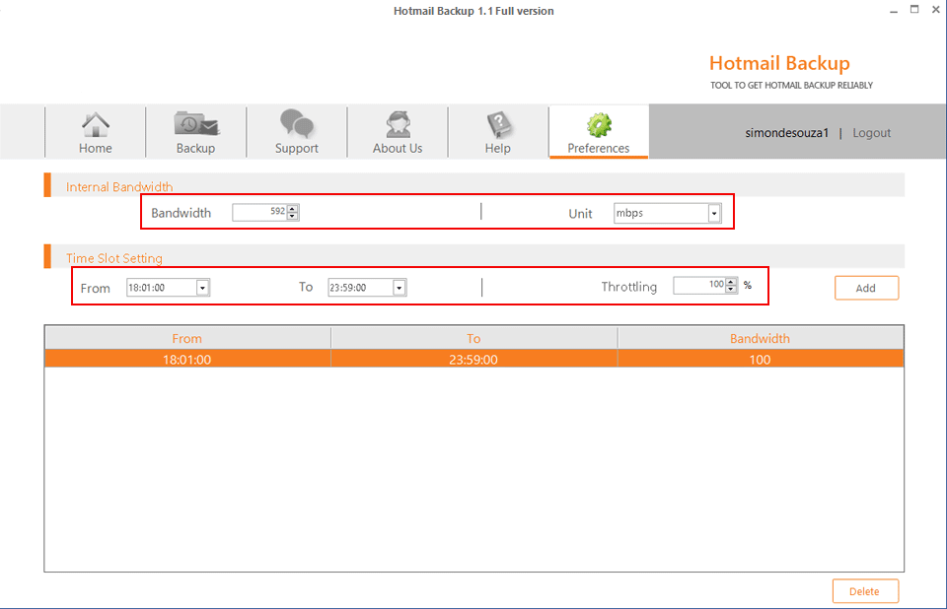Log out via the Logout link
The width and height of the screenshot is (947, 609).
[871, 133]
